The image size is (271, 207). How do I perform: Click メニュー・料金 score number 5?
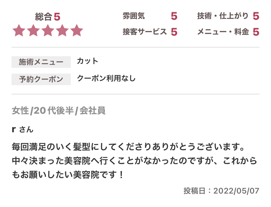click(256, 32)
